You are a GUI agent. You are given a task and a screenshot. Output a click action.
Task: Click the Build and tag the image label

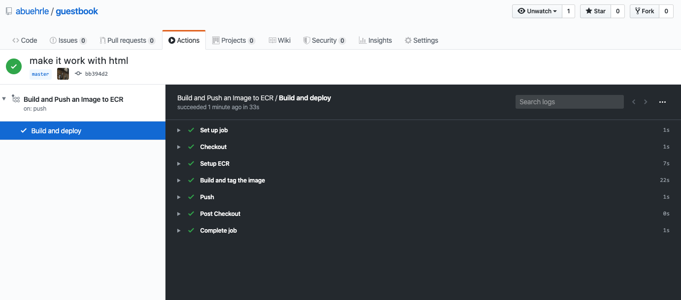[x=232, y=180]
